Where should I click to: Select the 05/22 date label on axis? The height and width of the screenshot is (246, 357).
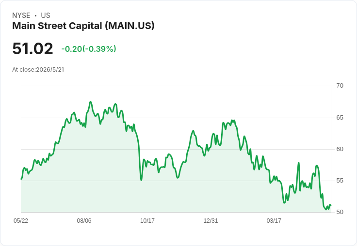coord(21,220)
